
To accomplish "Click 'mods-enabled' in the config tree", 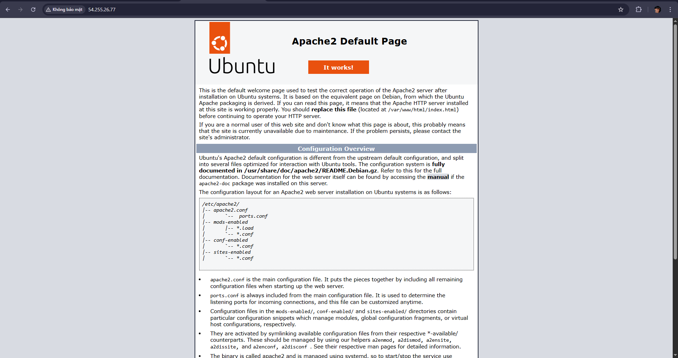I will coord(231,222).
